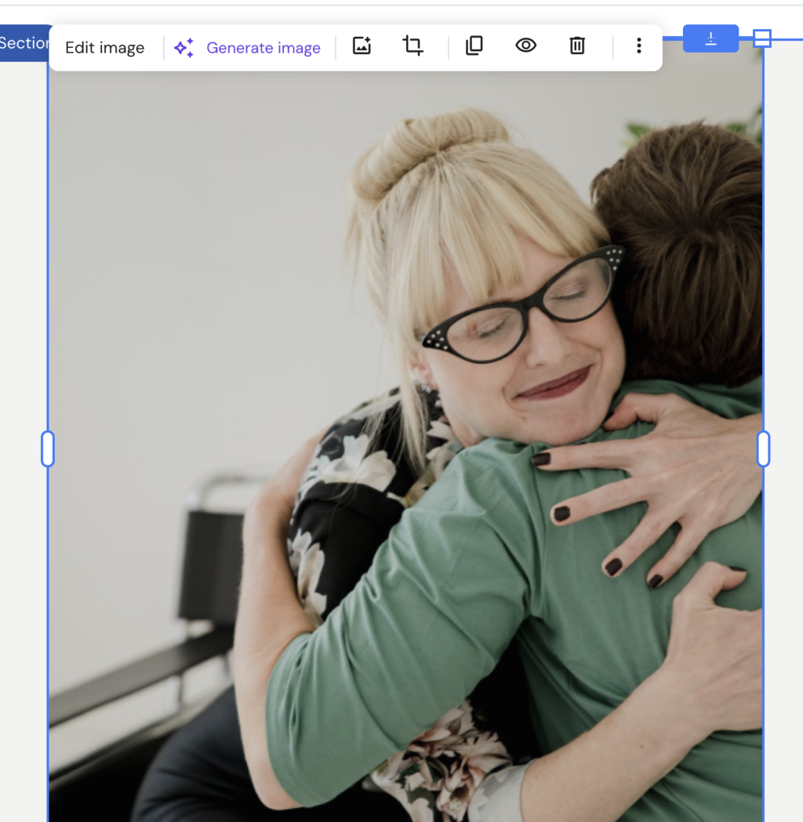Duplicate the image with the copy icon
803x822 pixels.
tap(474, 45)
